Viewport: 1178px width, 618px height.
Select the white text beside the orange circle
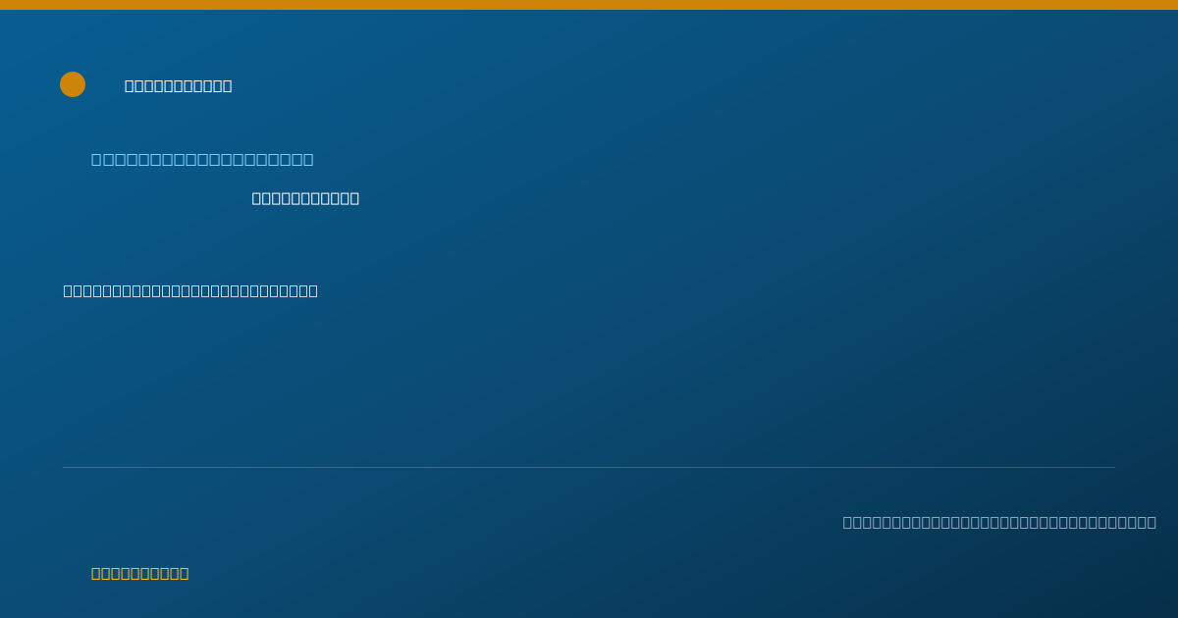[179, 86]
